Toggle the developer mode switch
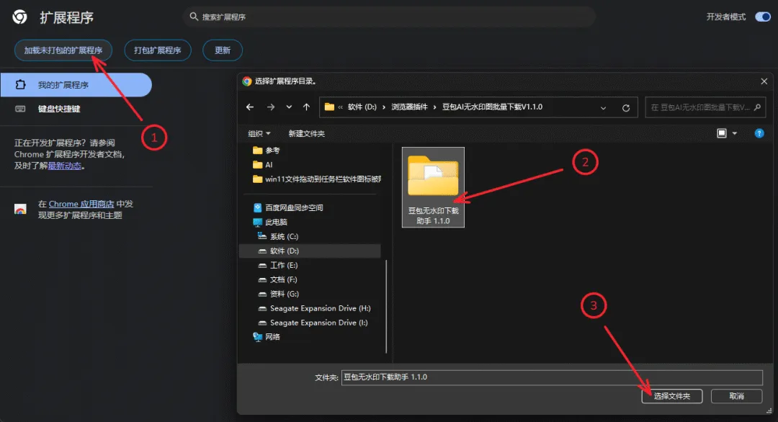This screenshot has width=778, height=422. (x=763, y=17)
